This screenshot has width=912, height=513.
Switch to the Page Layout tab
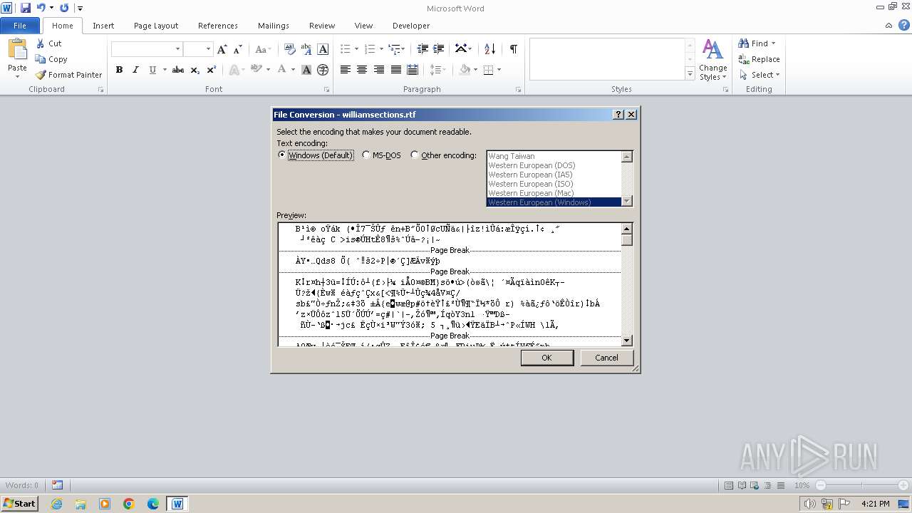tap(156, 26)
